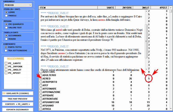
Task: Select TRA SOTTOINSIEMI comparison
Action: coord(6,50)
